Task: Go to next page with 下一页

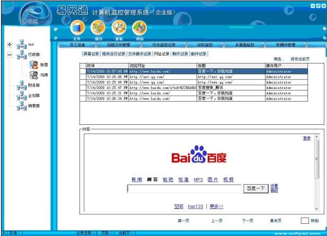Action: [x=248, y=220]
